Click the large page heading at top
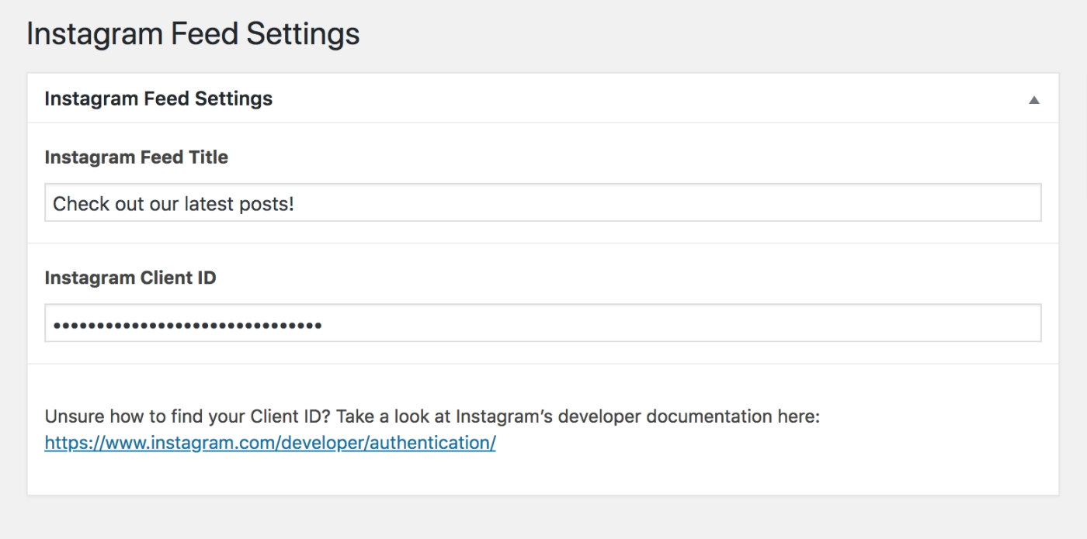Screen dimensions: 1087x539 click(x=193, y=34)
